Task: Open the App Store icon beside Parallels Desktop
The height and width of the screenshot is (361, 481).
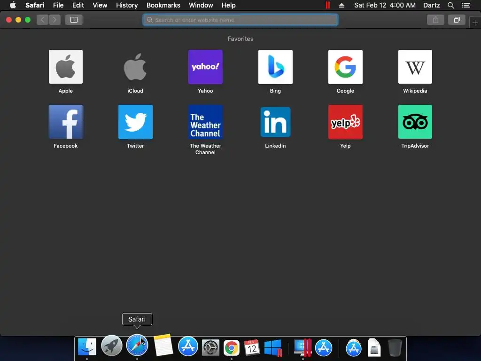Action: (324, 348)
